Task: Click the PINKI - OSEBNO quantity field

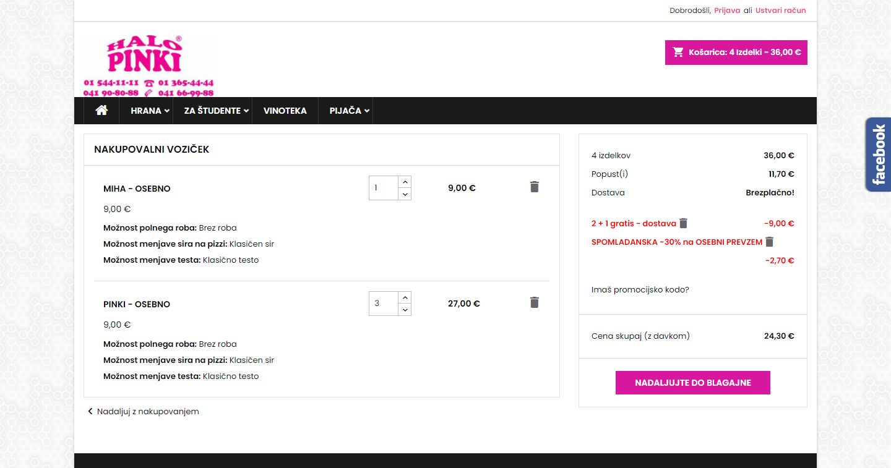Action: (x=383, y=304)
